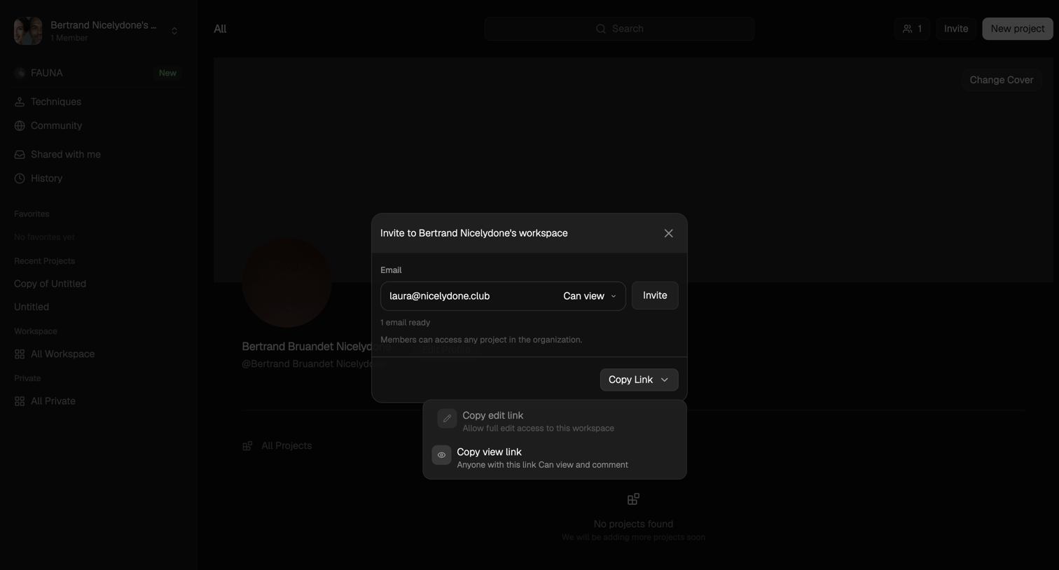Open the Can view permission dropdown
This screenshot has height=570, width=1059.
[590, 296]
